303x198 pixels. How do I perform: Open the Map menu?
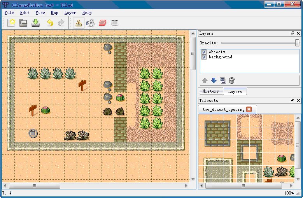click(54, 13)
